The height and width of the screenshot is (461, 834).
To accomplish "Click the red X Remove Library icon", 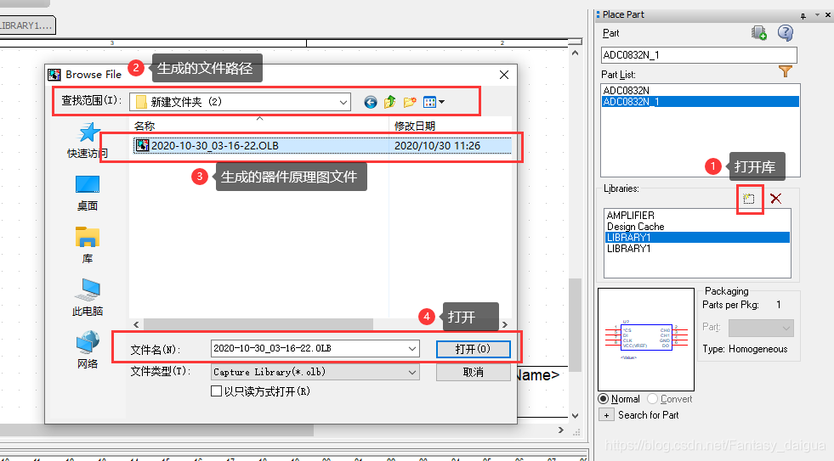I will [775, 199].
